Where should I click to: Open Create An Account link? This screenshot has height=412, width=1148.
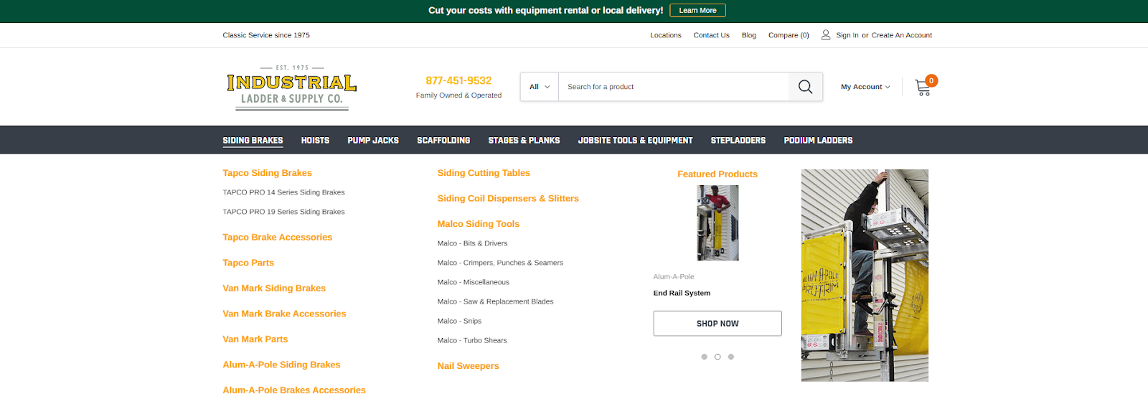click(901, 35)
